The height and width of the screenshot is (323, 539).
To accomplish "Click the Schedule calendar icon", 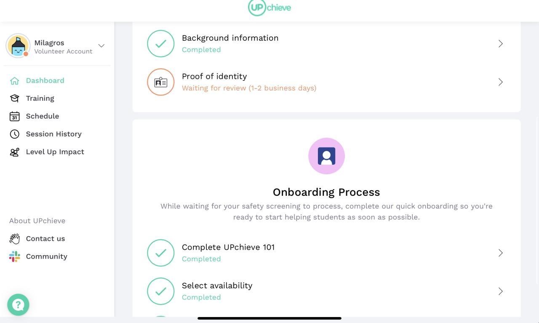I will (x=15, y=116).
